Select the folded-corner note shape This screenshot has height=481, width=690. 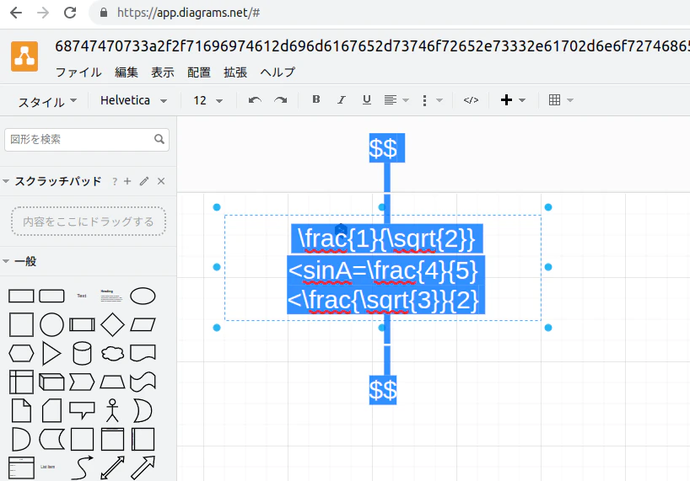tap(21, 411)
